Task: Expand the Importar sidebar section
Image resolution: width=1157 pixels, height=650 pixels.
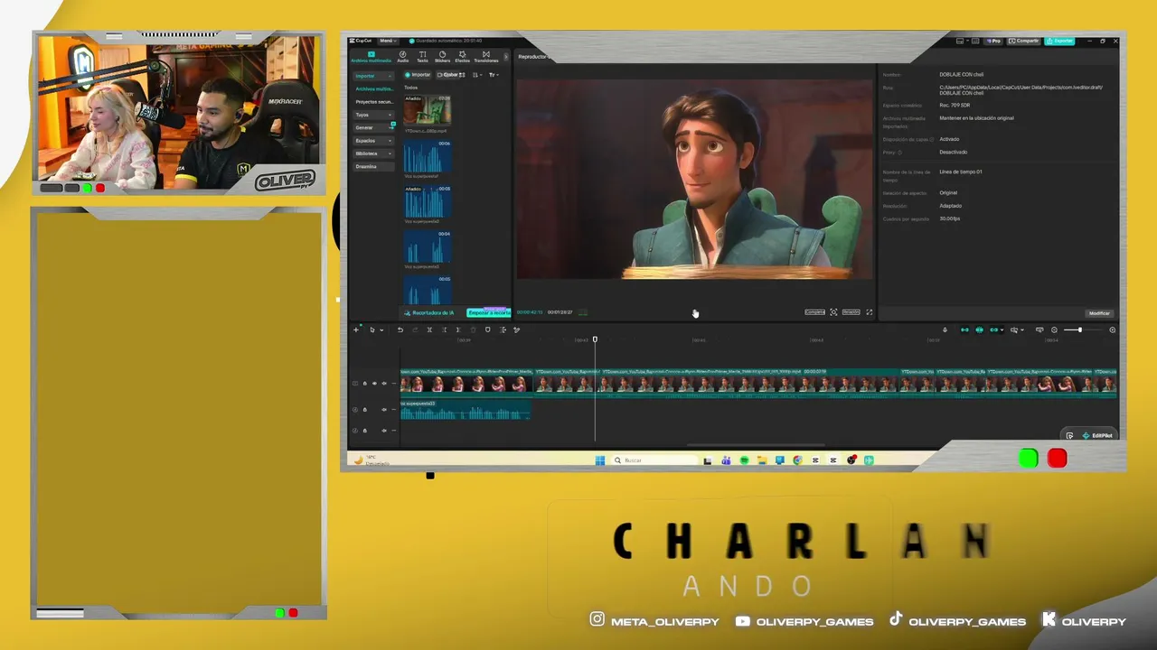Action: coord(373,76)
